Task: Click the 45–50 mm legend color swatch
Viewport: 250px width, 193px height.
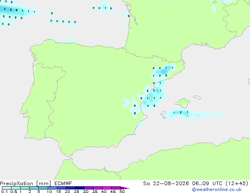Action: pos(116,188)
